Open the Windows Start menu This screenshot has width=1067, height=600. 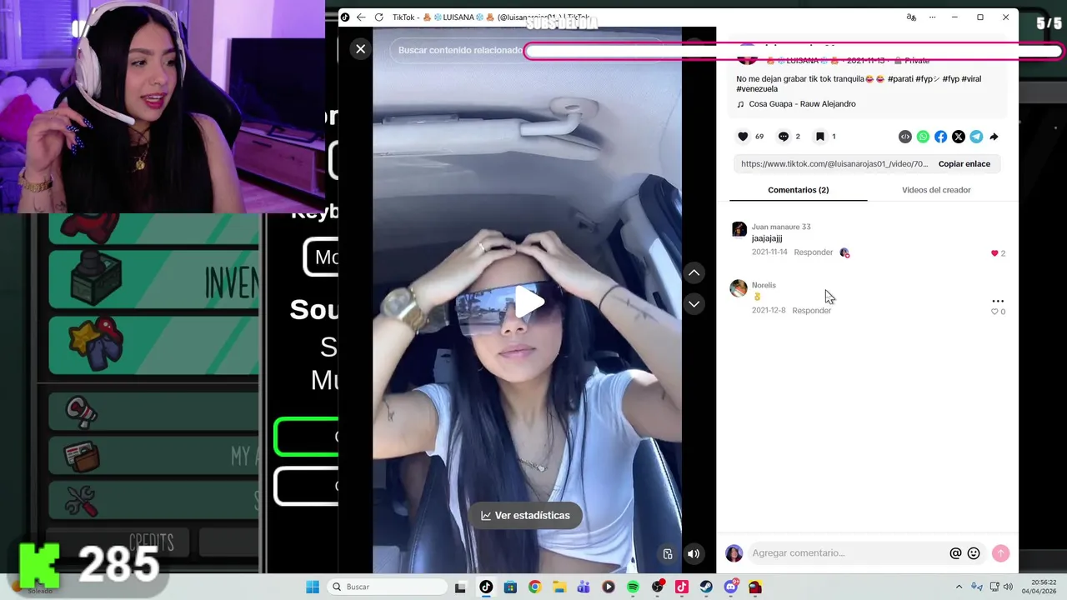pyautogui.click(x=313, y=587)
